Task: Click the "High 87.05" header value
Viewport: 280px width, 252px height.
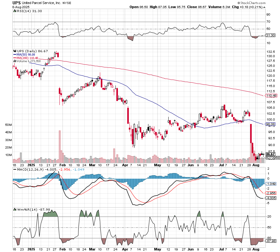Action: point(158,7)
